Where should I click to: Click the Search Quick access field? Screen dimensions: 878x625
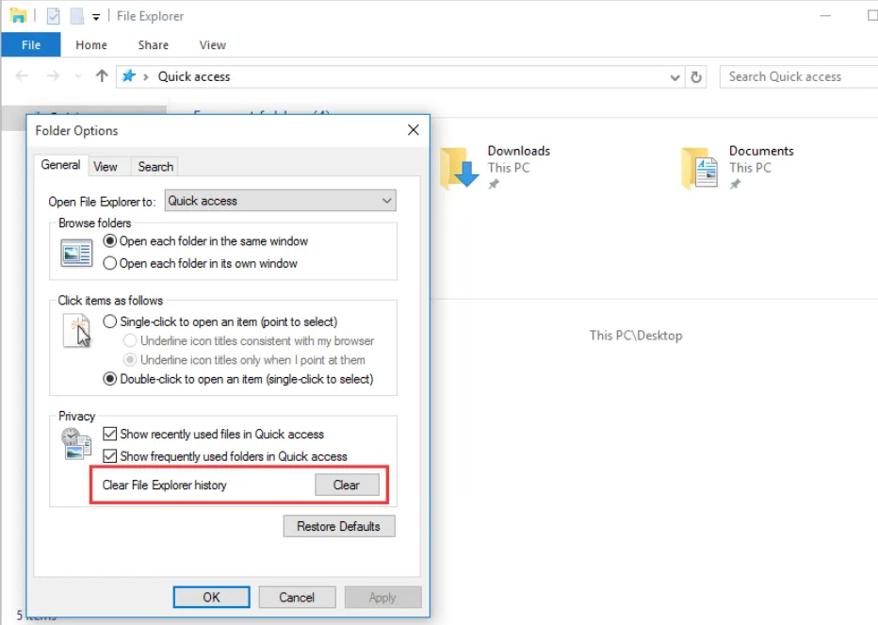click(x=796, y=76)
